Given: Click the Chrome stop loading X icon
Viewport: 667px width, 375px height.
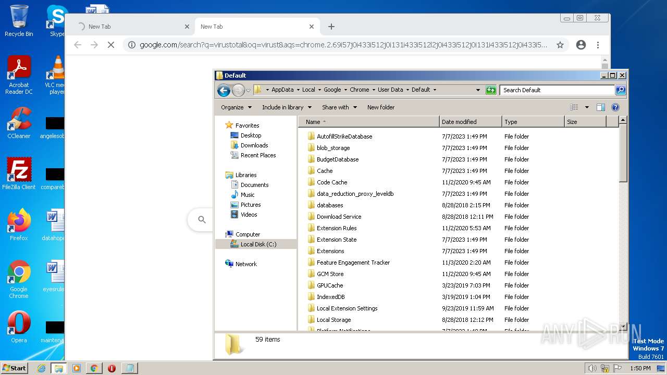Looking at the screenshot, I should [110, 45].
